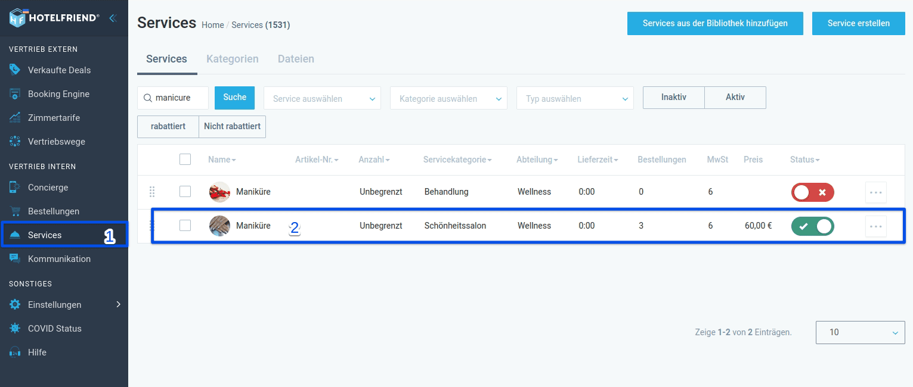The height and width of the screenshot is (387, 913).
Task: Click the Booking Engine icon
Action: 15,93
